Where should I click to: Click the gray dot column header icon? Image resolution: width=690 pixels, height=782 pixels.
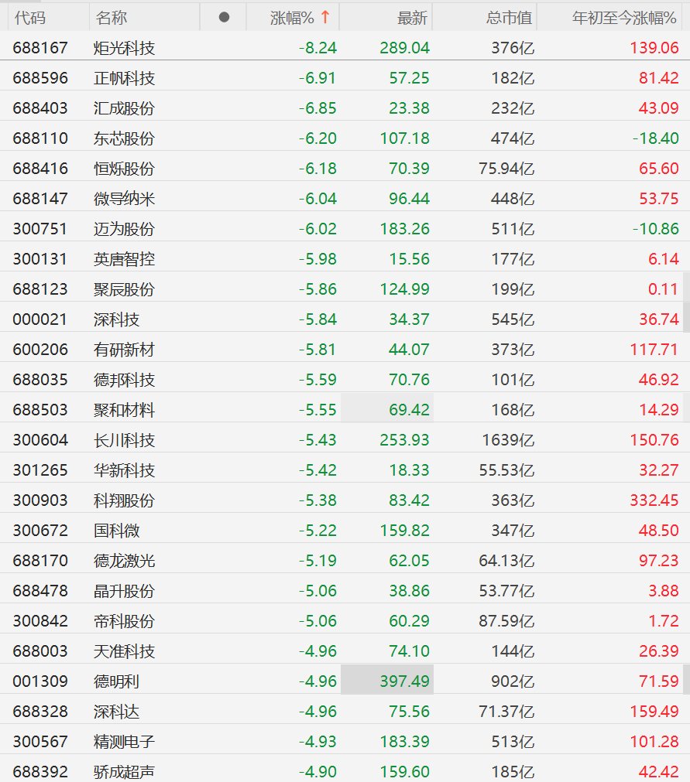pos(224,18)
